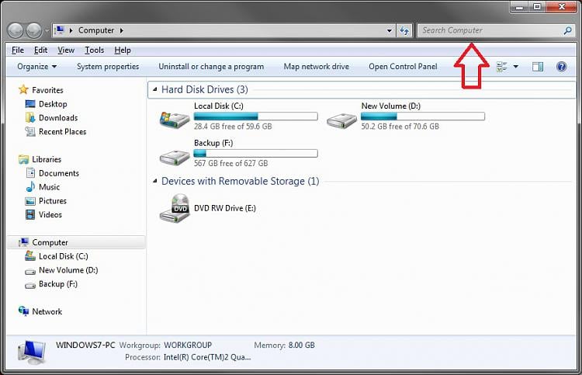Click the Memory 8.00 GB value
Screen dimensions: 582x375
point(301,345)
